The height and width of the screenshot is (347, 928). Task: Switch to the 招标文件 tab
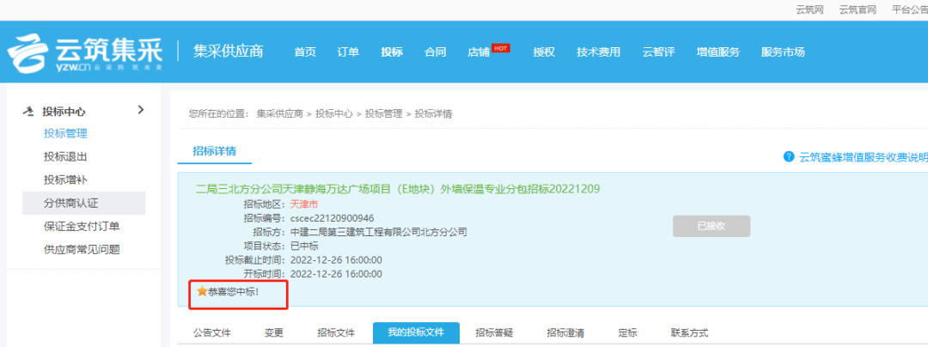click(x=336, y=333)
